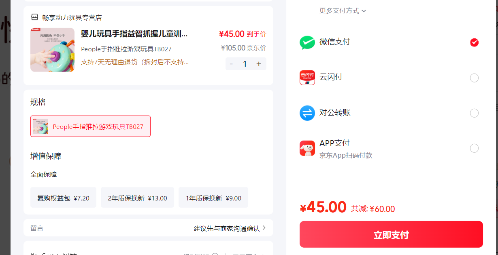Open the 留言 message row chevron
498x255 pixels.
[x=264, y=228]
